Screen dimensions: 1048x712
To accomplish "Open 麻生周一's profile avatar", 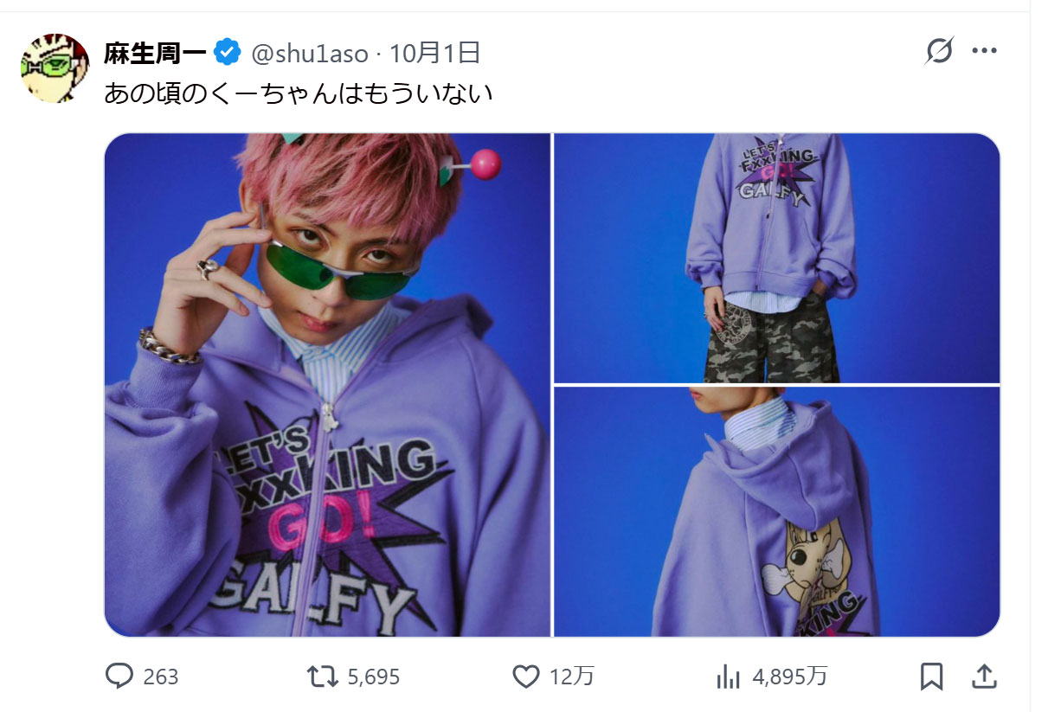I will click(55, 68).
